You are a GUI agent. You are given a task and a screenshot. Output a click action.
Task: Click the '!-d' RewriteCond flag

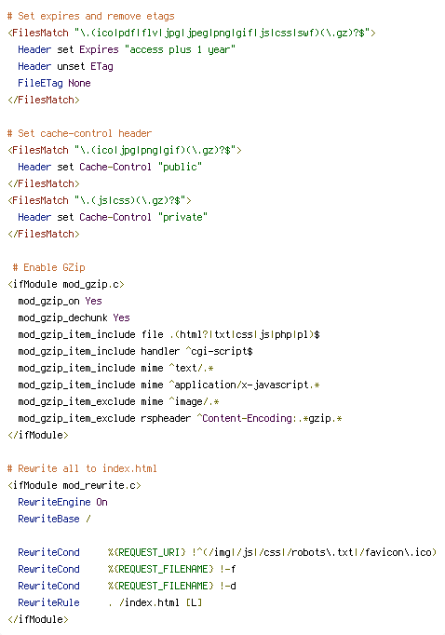227,586
